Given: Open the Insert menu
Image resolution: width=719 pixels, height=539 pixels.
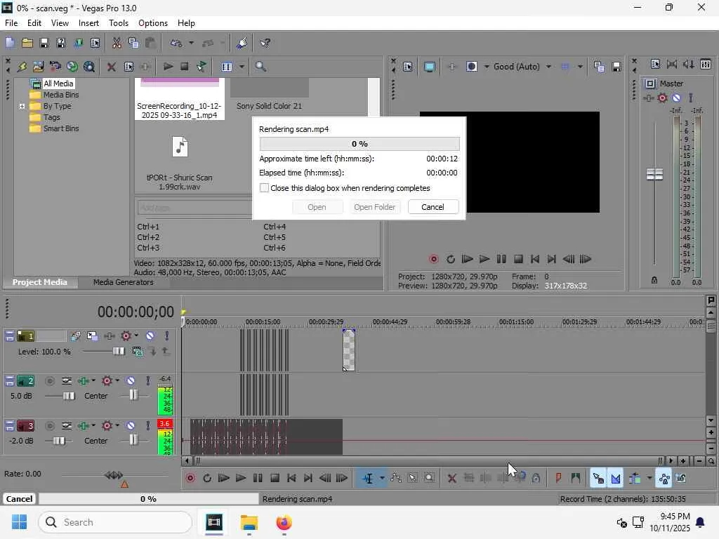Looking at the screenshot, I should tap(88, 23).
